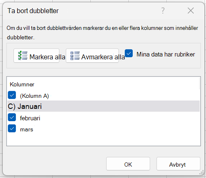
Task: Cancel with the Avbryt button
Action: coord(178,164)
